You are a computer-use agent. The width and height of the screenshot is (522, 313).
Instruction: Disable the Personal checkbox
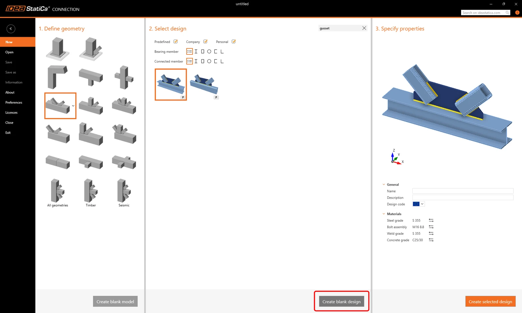click(x=234, y=42)
